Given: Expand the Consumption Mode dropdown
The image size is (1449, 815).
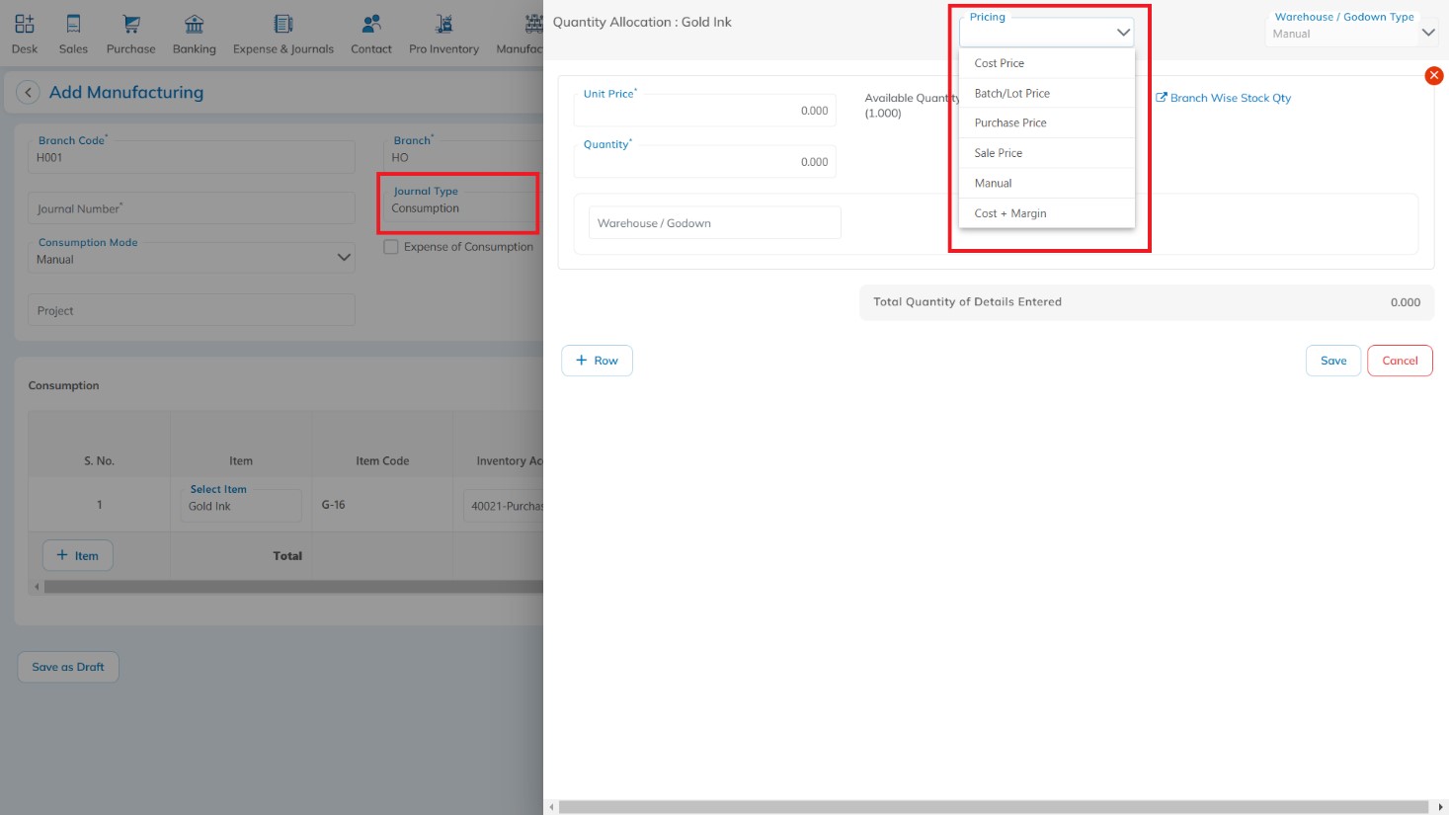Looking at the screenshot, I should click(344, 258).
